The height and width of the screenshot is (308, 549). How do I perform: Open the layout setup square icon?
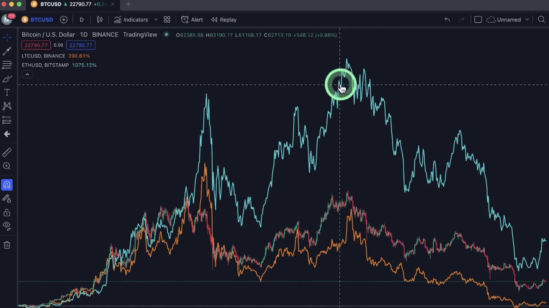point(478,20)
